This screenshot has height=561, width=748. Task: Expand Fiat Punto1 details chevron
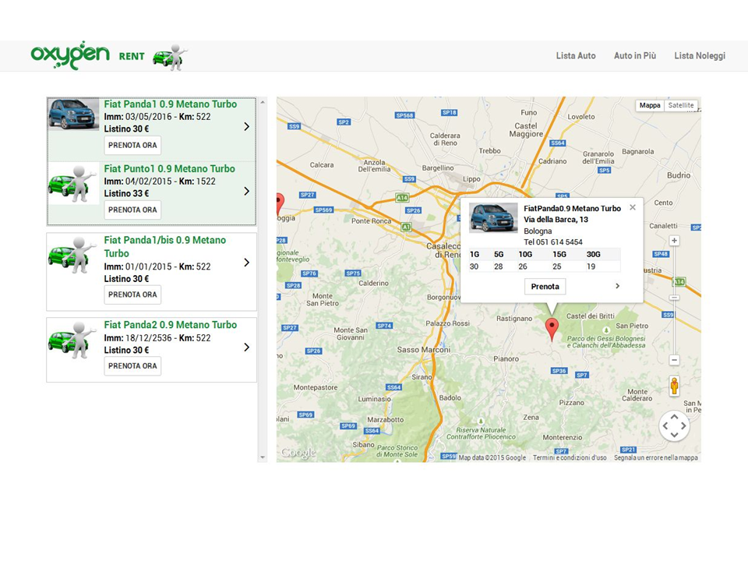(x=247, y=192)
